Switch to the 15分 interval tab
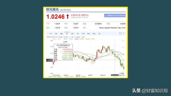This screenshot has height=96, width=171. pyautogui.click(x=83, y=34)
